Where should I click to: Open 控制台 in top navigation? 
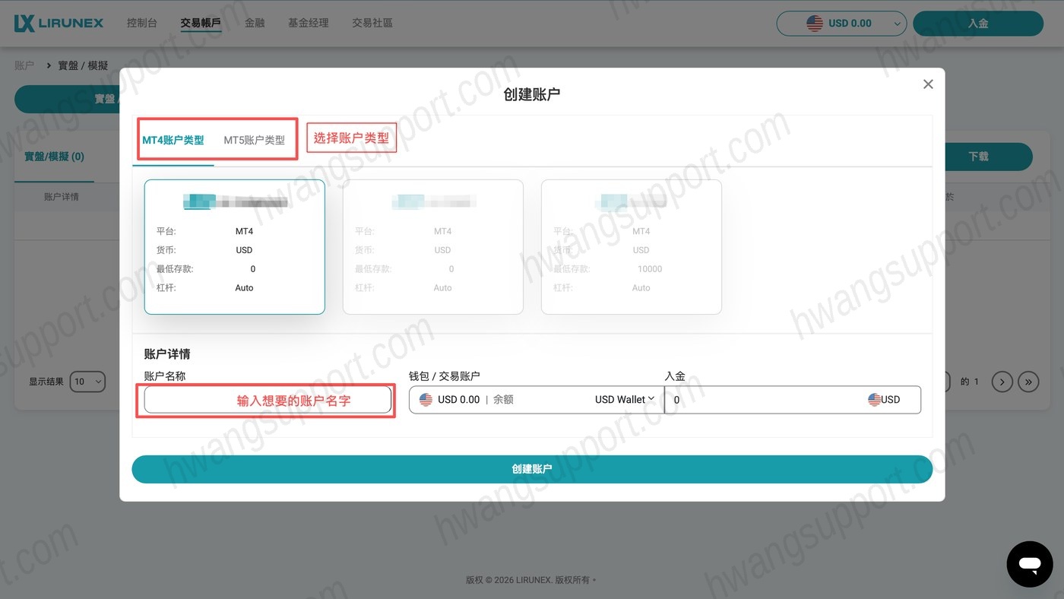coord(142,23)
